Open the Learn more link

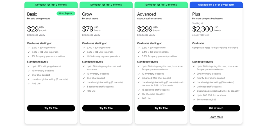tap(216, 117)
